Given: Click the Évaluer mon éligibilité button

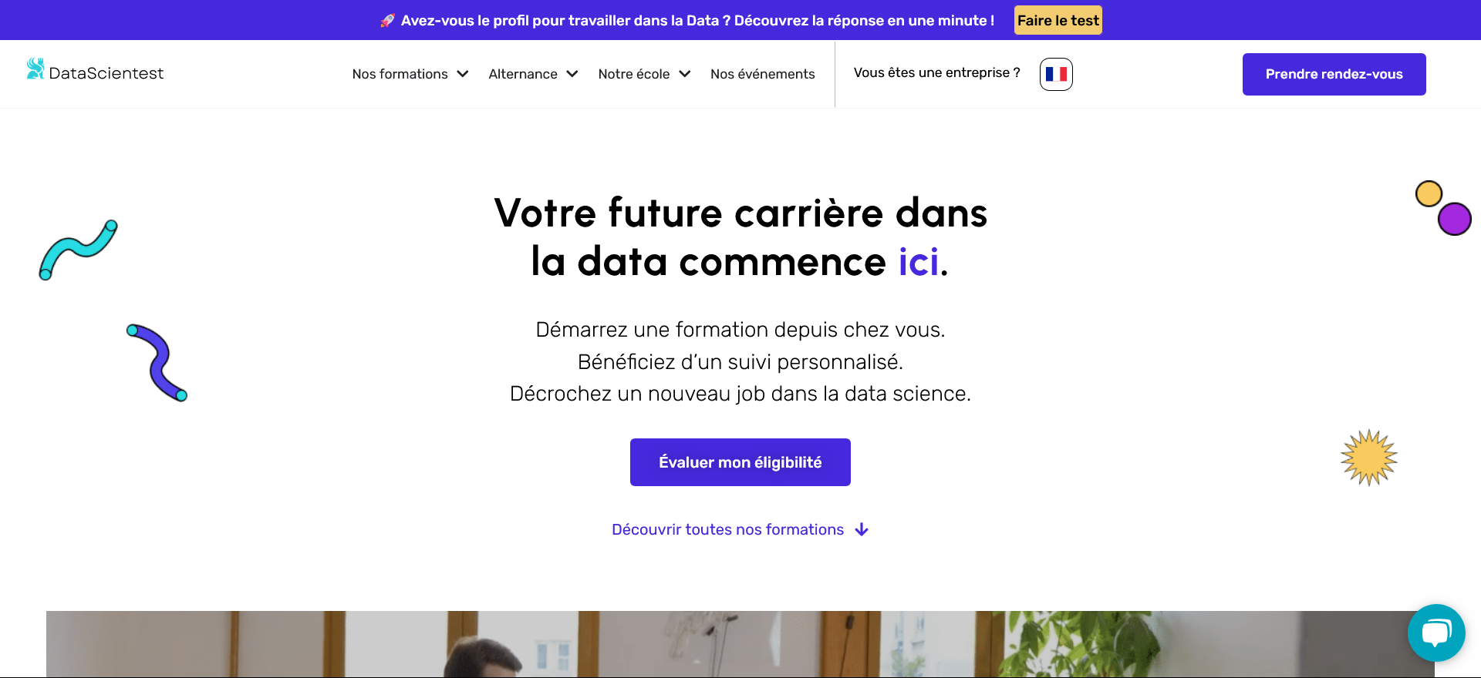Looking at the screenshot, I should 740,462.
